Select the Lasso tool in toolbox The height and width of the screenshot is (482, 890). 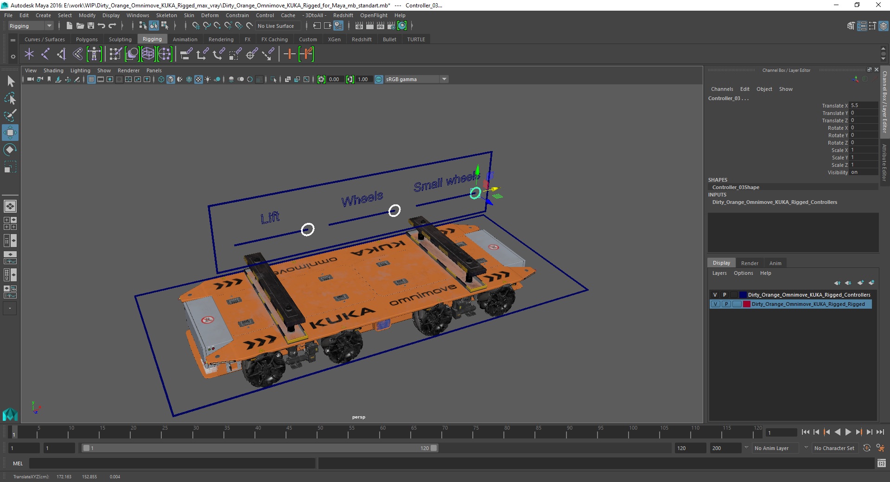coord(10,98)
